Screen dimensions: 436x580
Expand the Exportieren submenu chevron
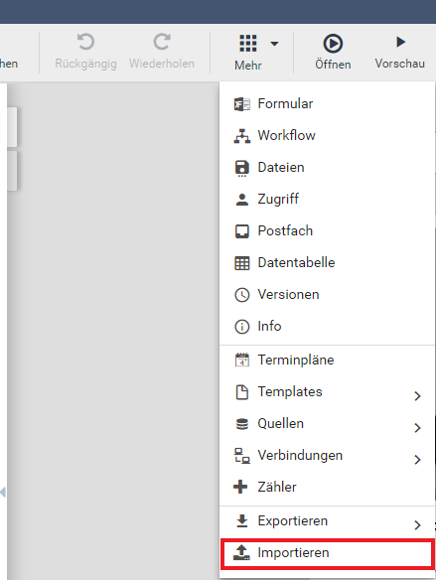[417, 525]
